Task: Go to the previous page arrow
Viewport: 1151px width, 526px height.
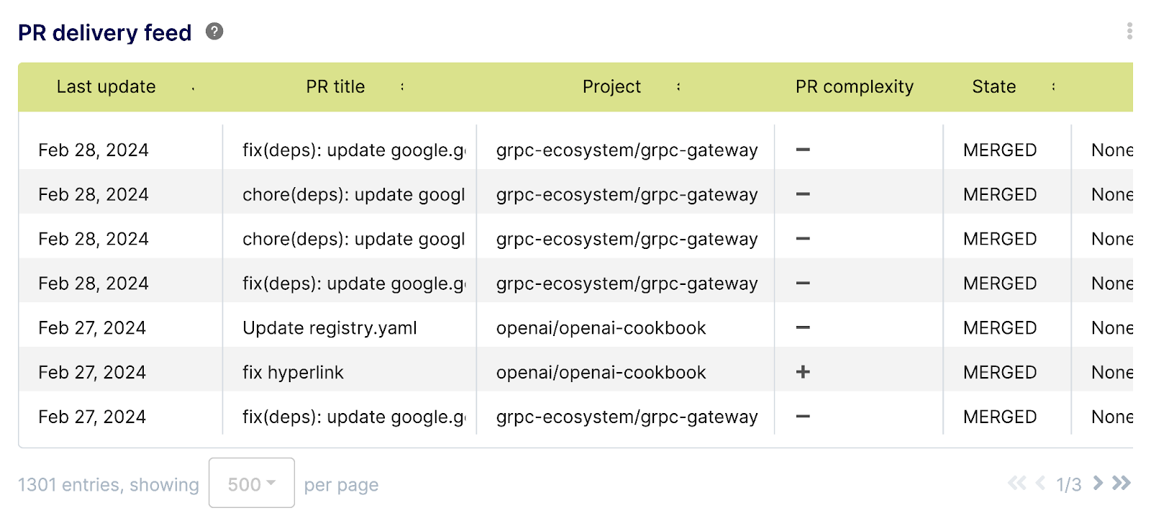Action: point(1040,483)
